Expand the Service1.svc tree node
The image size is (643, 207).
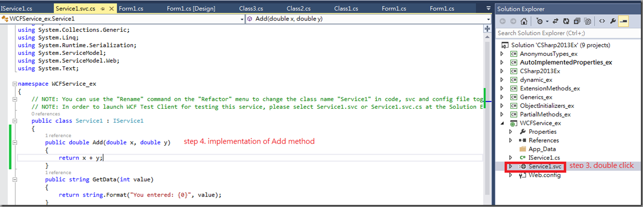click(x=510, y=166)
